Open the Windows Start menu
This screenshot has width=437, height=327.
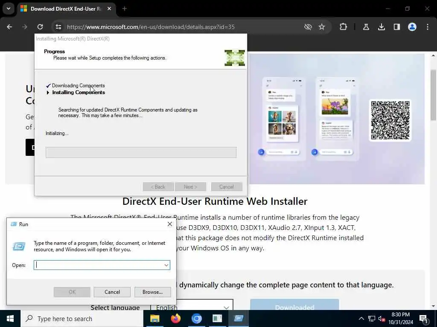[10, 318]
